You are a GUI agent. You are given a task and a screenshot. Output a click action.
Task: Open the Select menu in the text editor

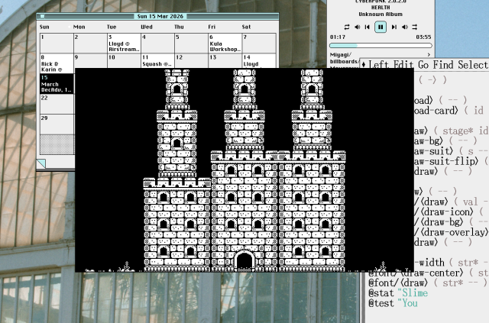[x=473, y=65]
